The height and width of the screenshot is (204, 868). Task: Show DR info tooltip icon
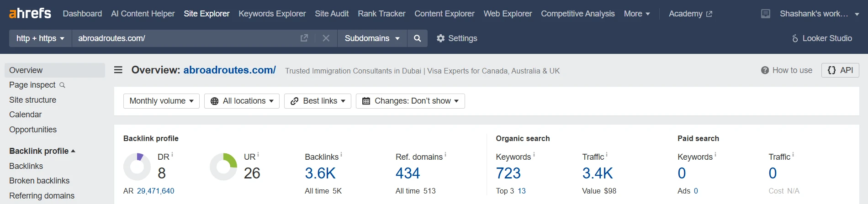click(172, 155)
